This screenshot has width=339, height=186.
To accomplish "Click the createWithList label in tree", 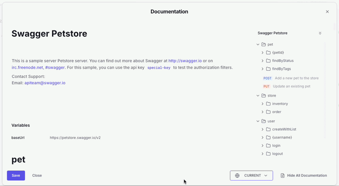I will coord(284,129).
